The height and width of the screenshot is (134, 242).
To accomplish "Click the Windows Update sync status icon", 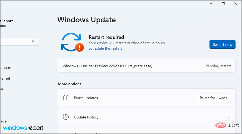I will tap(73, 42).
